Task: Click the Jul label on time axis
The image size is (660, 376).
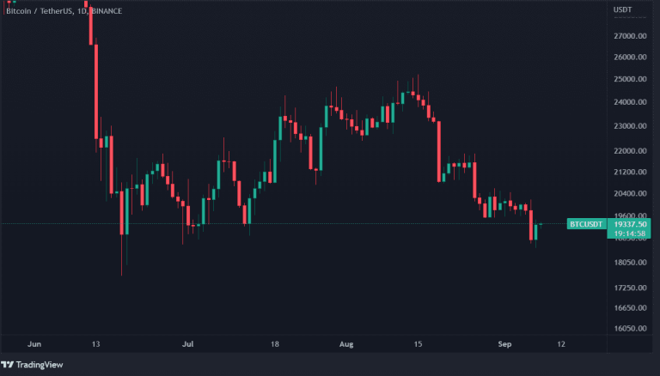Action: coord(187,343)
